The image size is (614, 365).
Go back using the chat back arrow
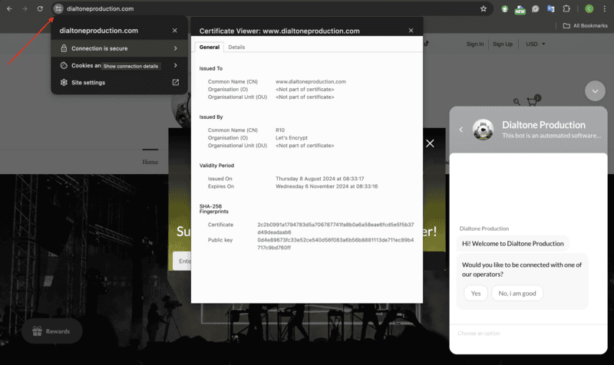pyautogui.click(x=461, y=130)
